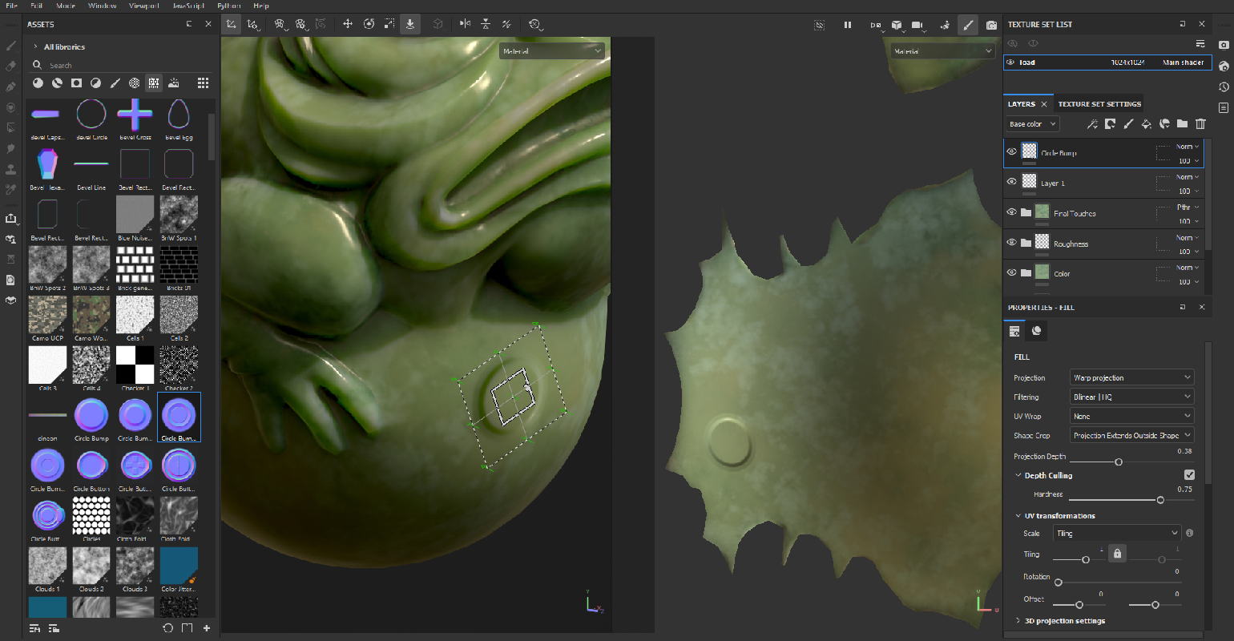1234x641 pixels.
Task: Click the brushes filter icon in Assets
Action: tap(115, 83)
